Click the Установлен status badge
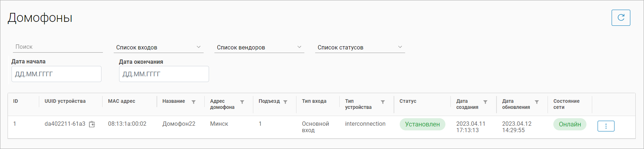 (422, 124)
